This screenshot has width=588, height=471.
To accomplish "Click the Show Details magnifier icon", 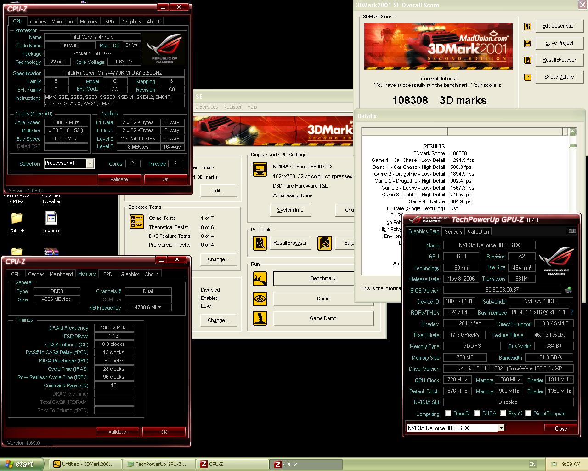I will point(528,77).
